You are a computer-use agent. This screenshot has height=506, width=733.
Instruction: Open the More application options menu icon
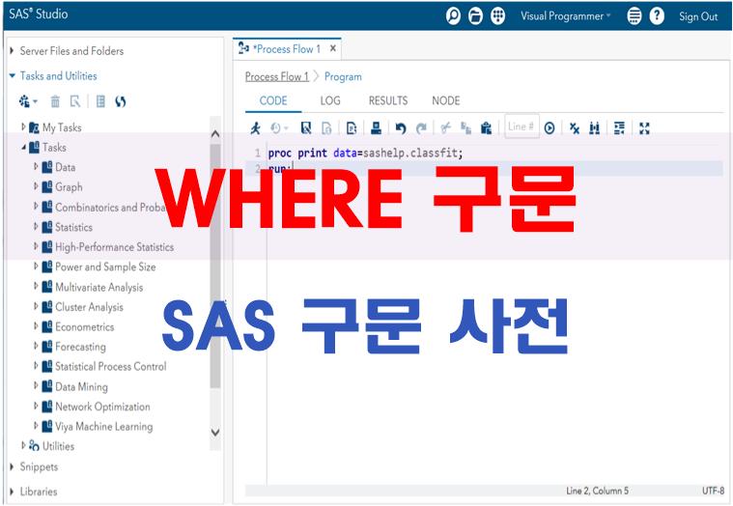click(634, 16)
